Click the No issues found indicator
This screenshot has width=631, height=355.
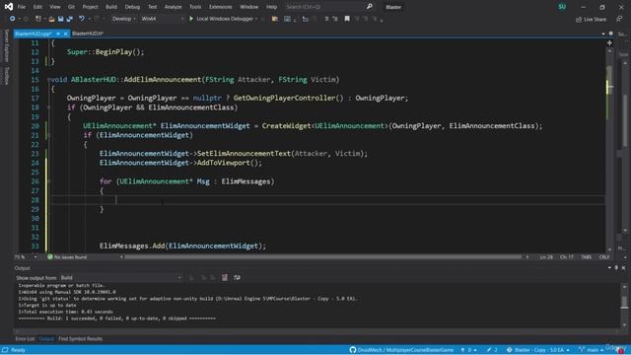(x=67, y=256)
